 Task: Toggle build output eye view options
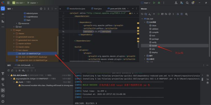tap(23, 71)
